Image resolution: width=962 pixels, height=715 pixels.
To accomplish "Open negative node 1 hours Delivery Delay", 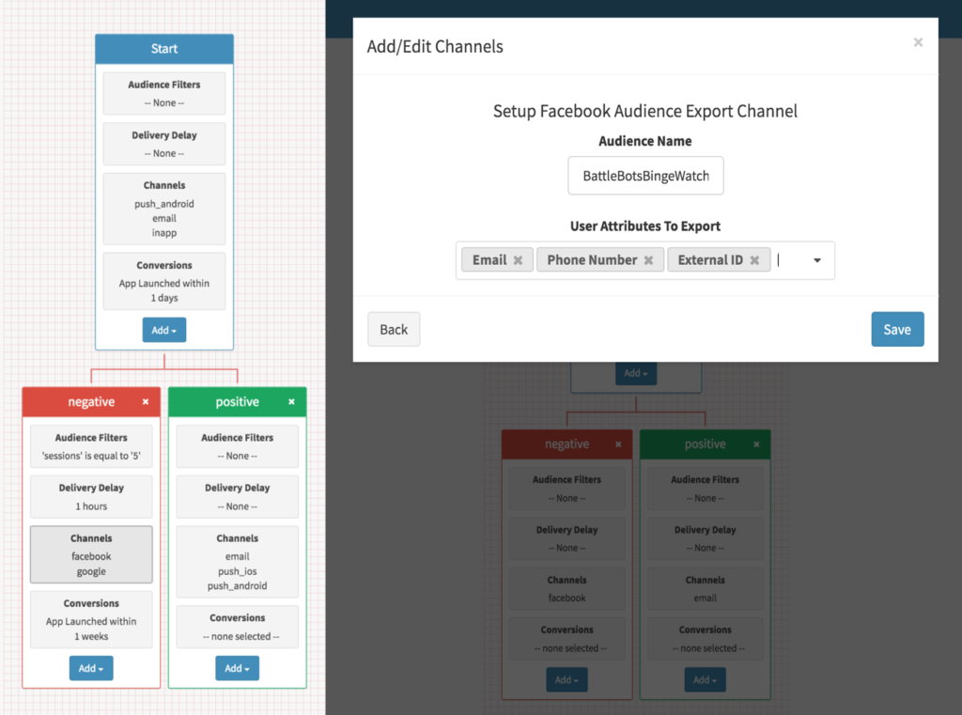I will 91,496.
